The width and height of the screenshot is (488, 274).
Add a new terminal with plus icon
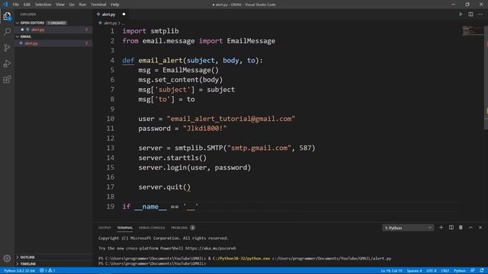pos(441,228)
